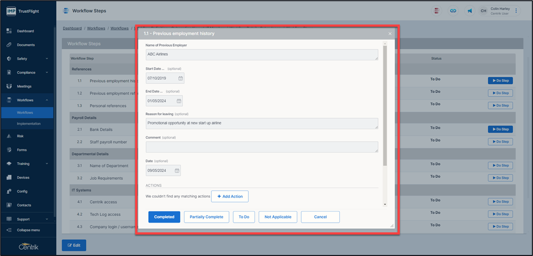This screenshot has width=533, height=256.
Task: Click the Name of Previous Employer field
Action: [x=261, y=54]
